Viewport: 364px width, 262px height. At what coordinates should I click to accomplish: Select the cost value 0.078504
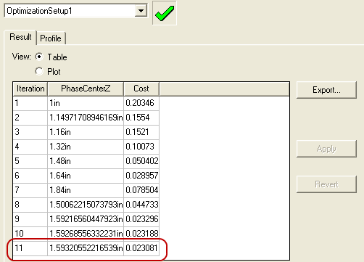pyautogui.click(x=141, y=190)
